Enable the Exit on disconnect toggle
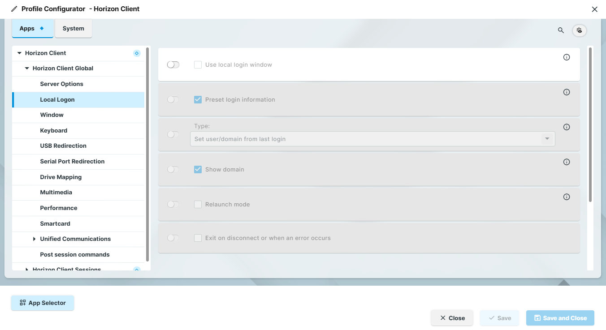The image size is (606, 330). (173, 238)
